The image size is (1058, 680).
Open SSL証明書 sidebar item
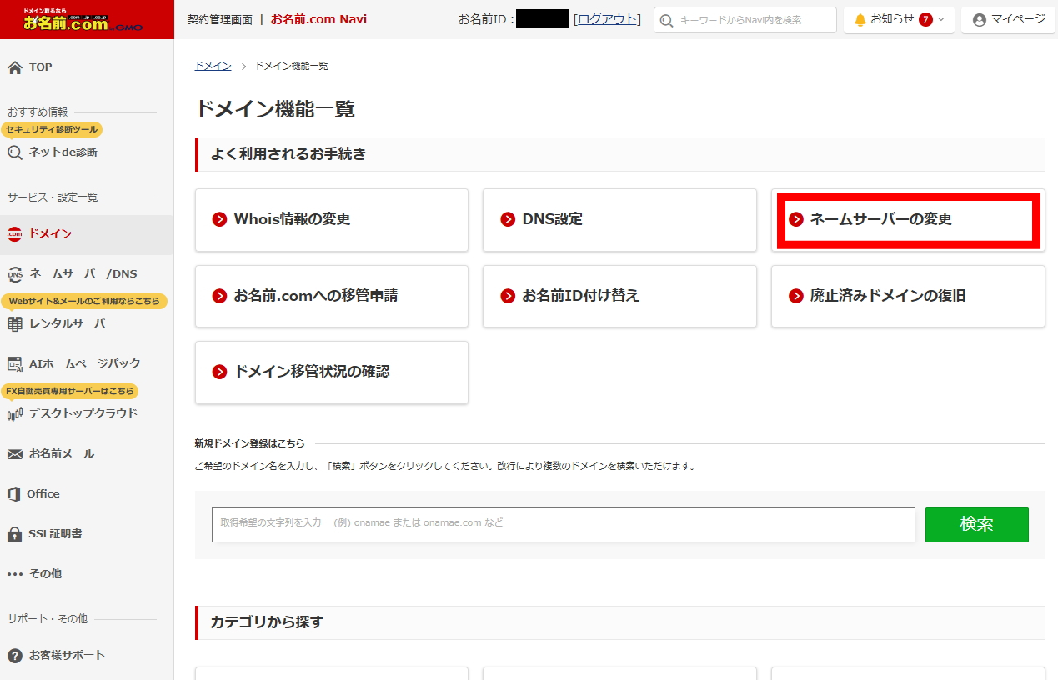click(87, 534)
